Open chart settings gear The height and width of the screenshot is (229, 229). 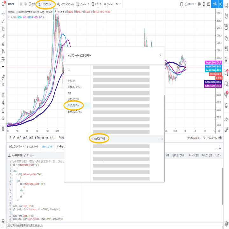coord(199,4)
